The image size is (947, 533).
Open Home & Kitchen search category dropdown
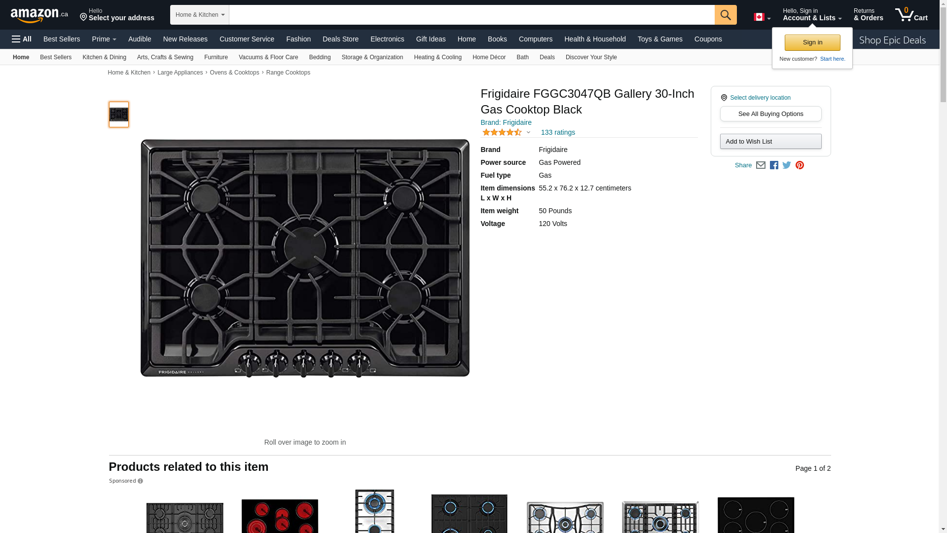(199, 15)
